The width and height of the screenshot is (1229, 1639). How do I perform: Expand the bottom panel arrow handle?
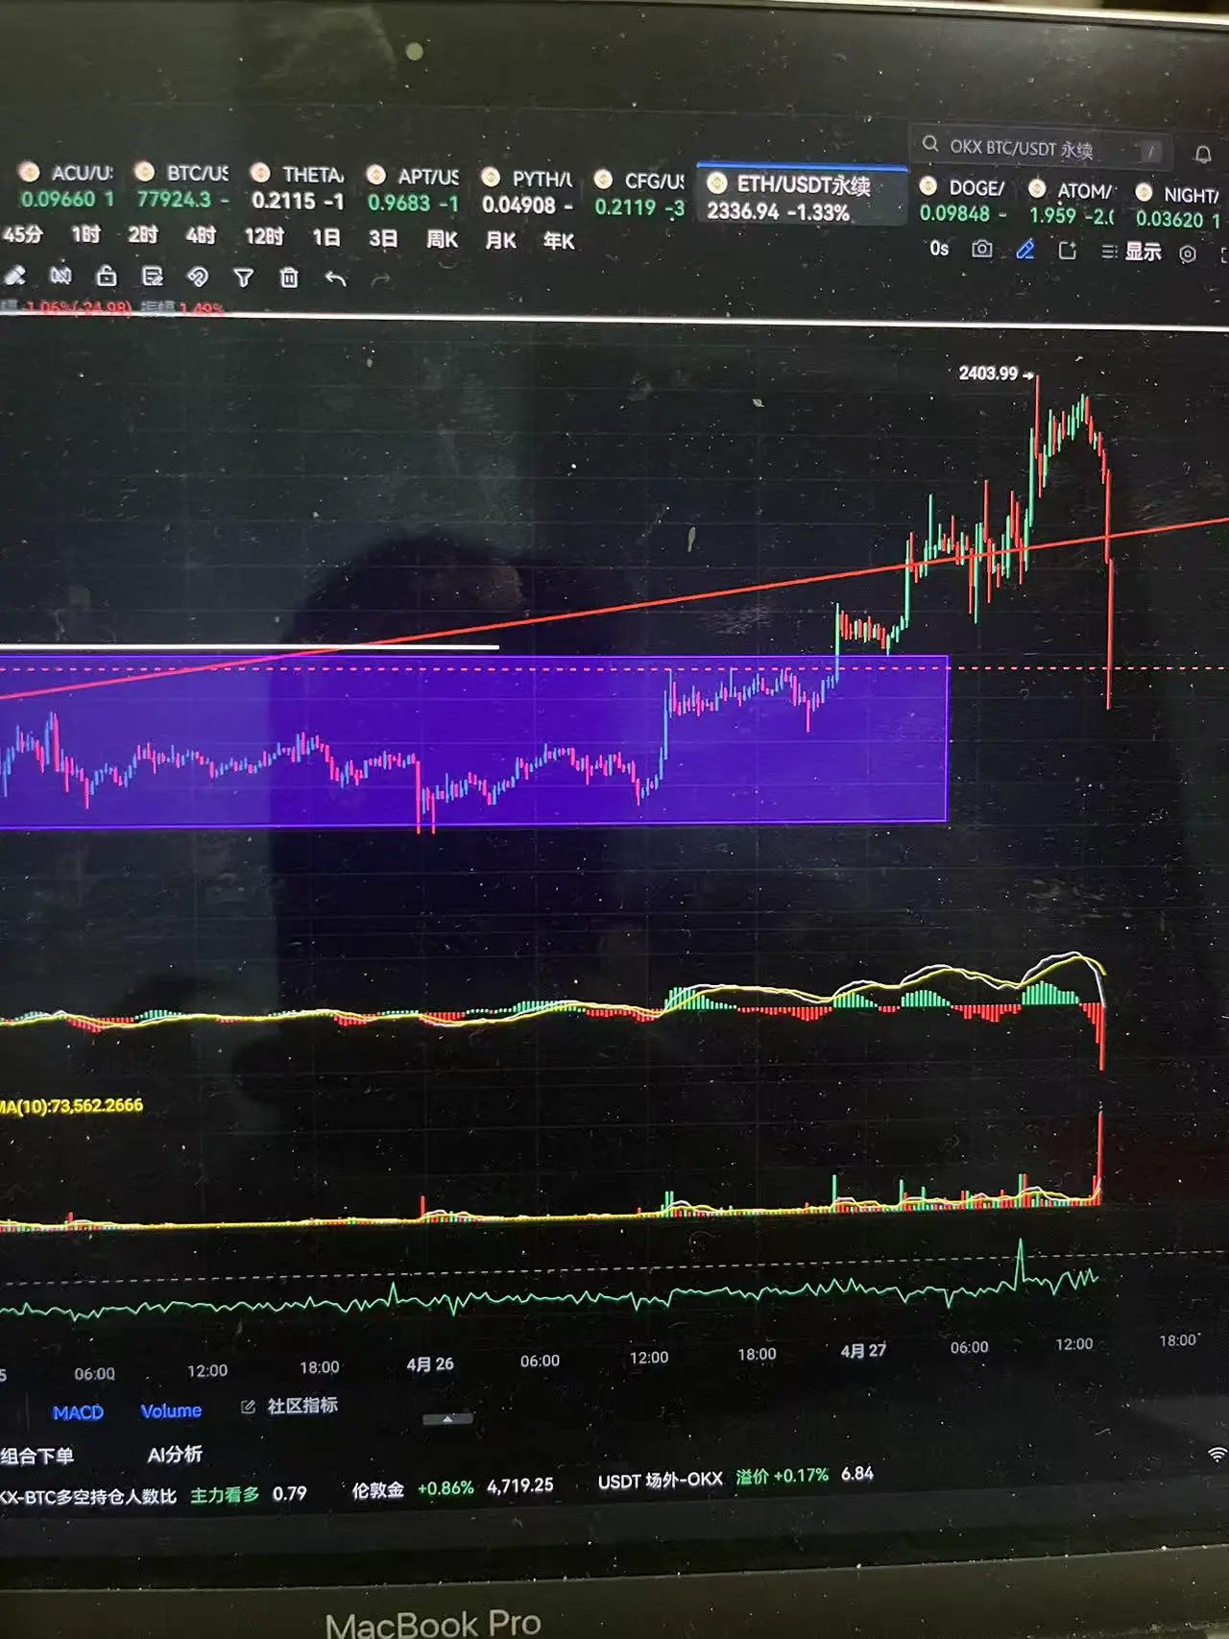click(447, 1418)
